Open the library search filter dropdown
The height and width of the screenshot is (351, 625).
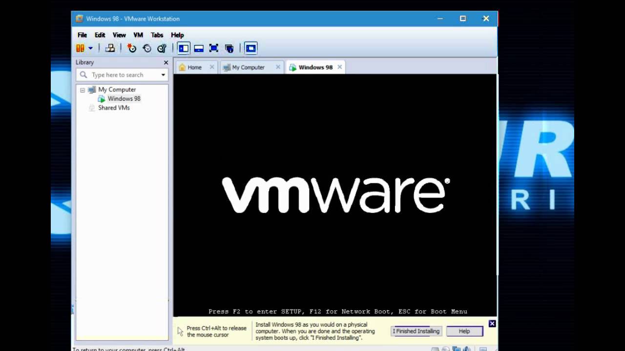(x=163, y=75)
